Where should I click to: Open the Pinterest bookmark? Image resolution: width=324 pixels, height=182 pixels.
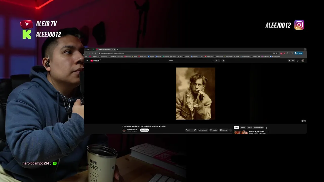pos(127,56)
